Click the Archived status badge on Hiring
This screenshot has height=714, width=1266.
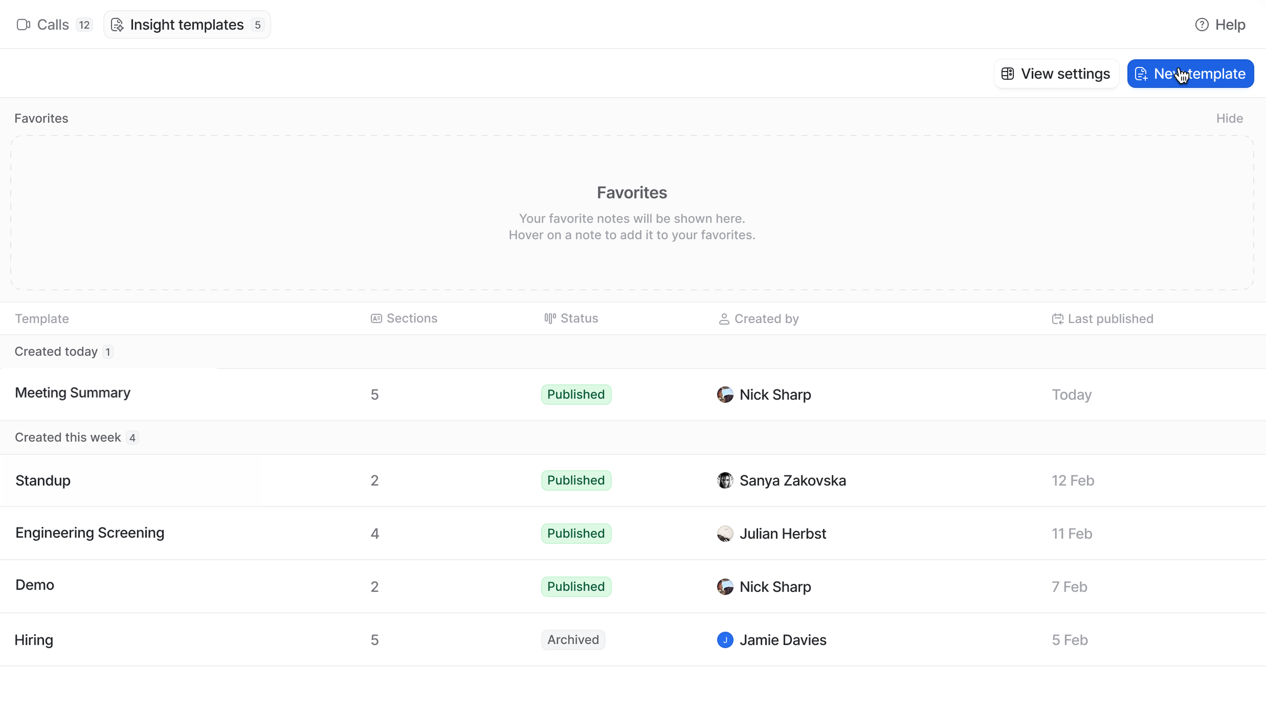[573, 640]
